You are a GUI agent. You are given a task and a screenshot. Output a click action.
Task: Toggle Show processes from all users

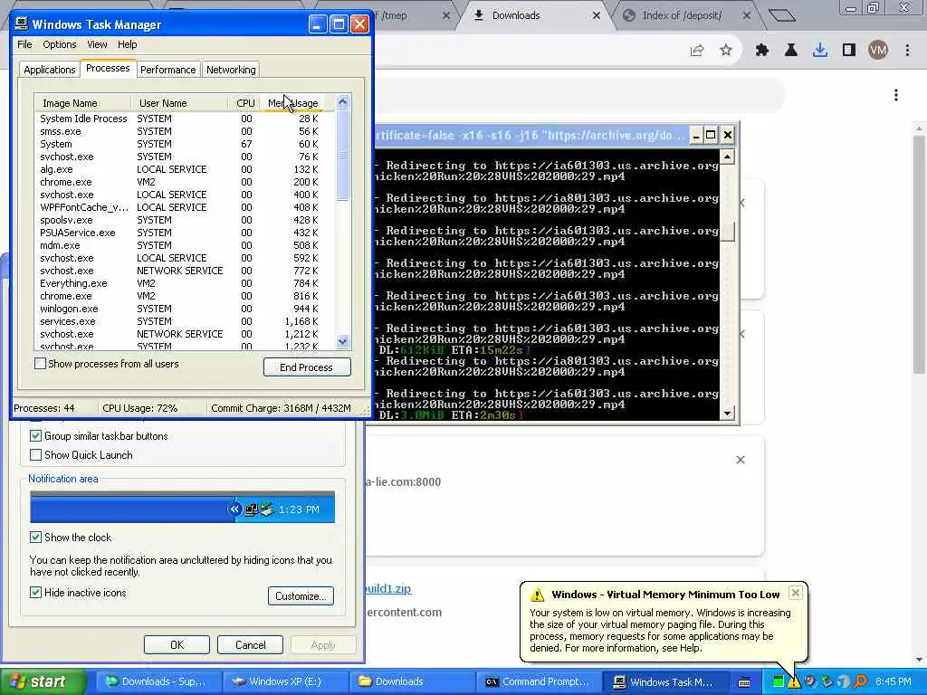click(x=40, y=364)
